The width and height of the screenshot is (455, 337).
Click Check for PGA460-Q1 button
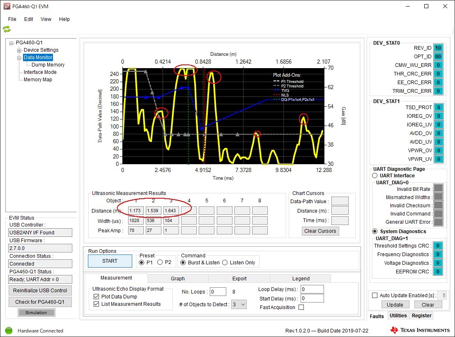click(x=40, y=302)
